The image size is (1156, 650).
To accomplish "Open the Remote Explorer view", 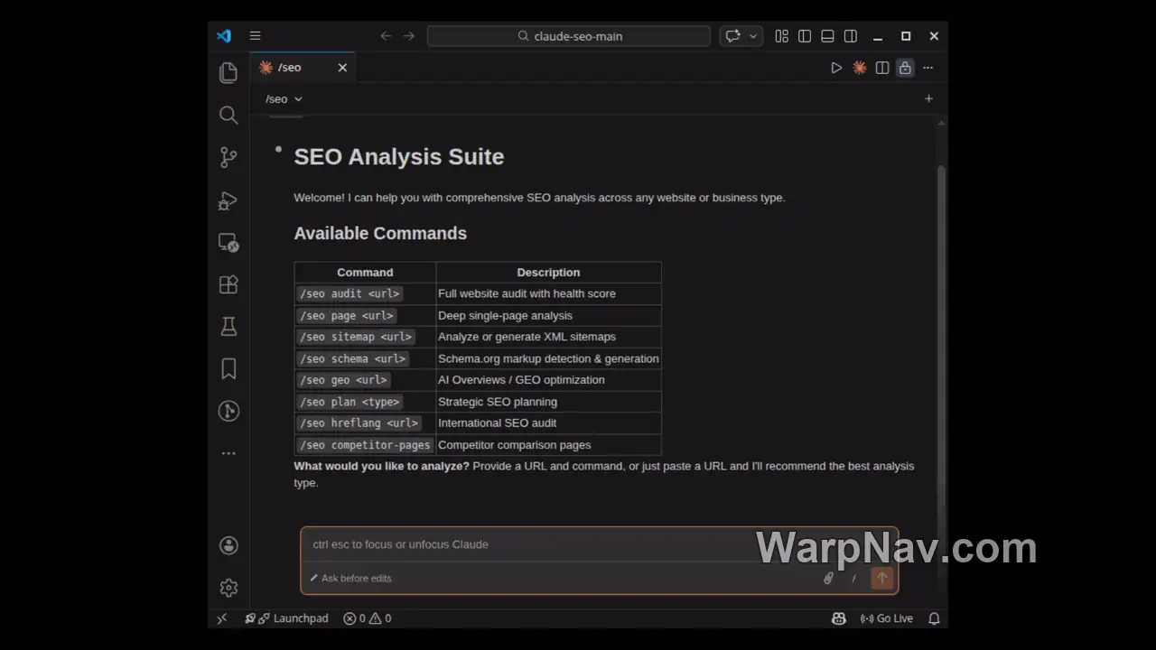I will [x=228, y=242].
